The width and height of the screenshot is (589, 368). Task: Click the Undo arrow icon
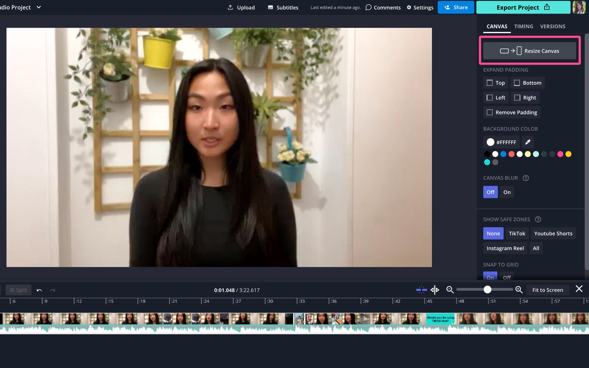[39, 290]
